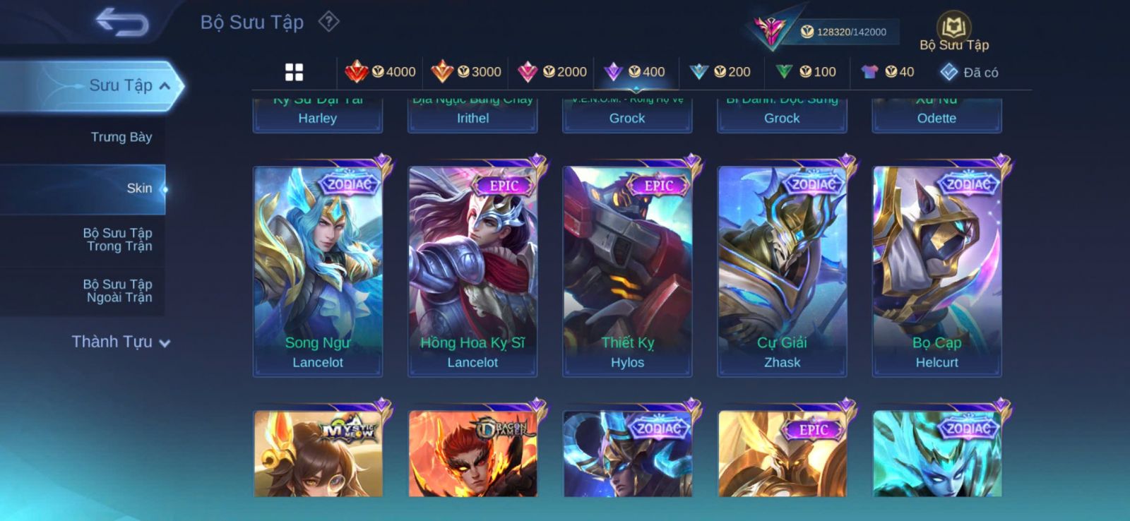Image resolution: width=1130 pixels, height=521 pixels.
Task: Open the help question mark icon
Action: (x=328, y=22)
